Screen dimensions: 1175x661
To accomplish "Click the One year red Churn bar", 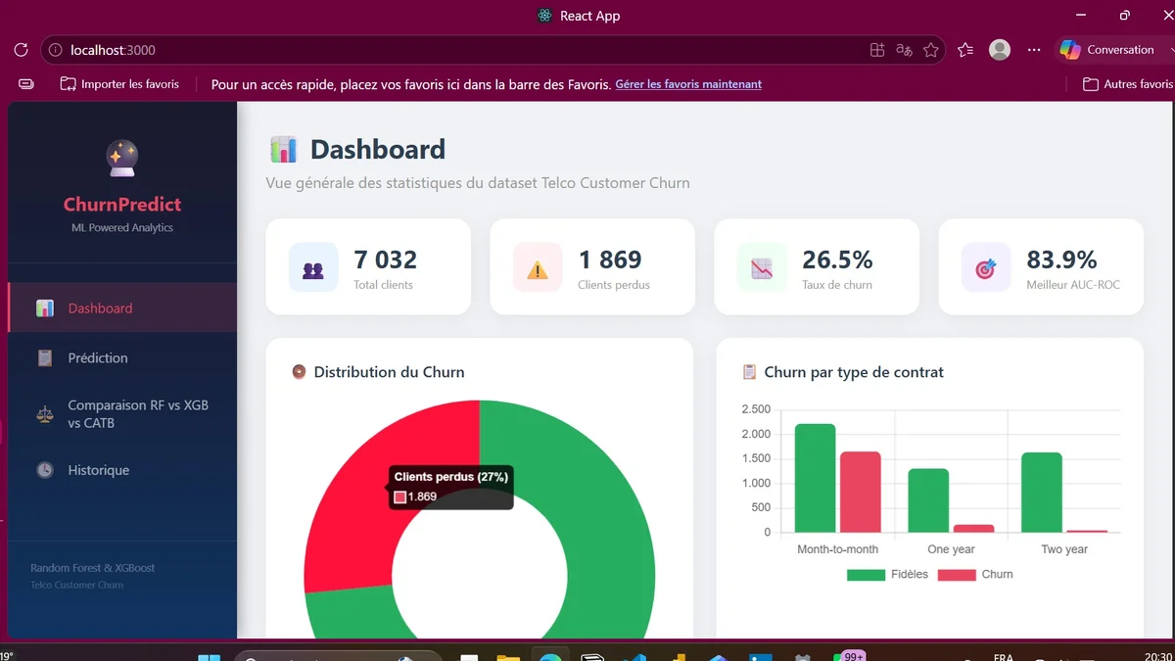I will click(974, 529).
